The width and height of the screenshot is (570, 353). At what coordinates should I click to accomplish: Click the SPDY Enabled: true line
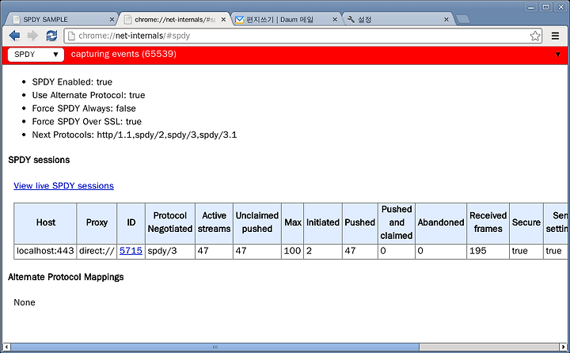click(72, 82)
